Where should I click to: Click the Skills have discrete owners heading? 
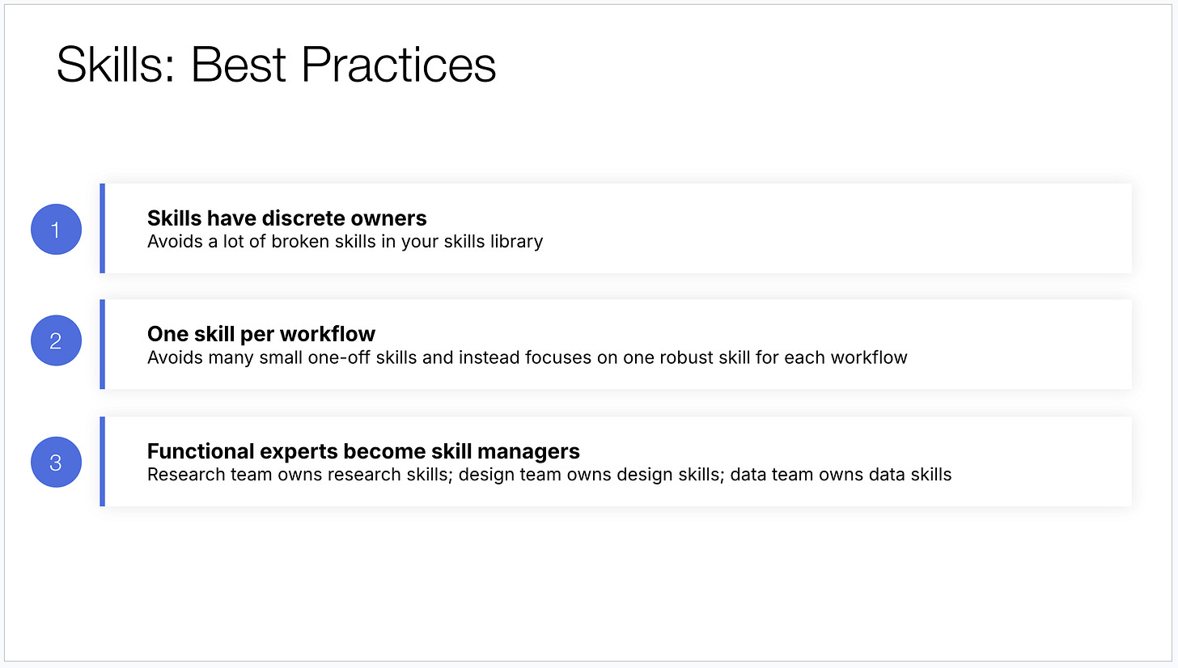pos(286,218)
